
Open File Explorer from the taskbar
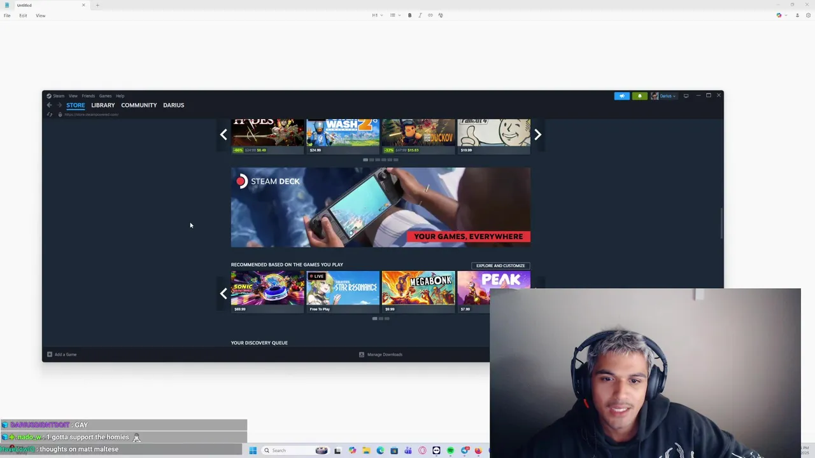366,450
